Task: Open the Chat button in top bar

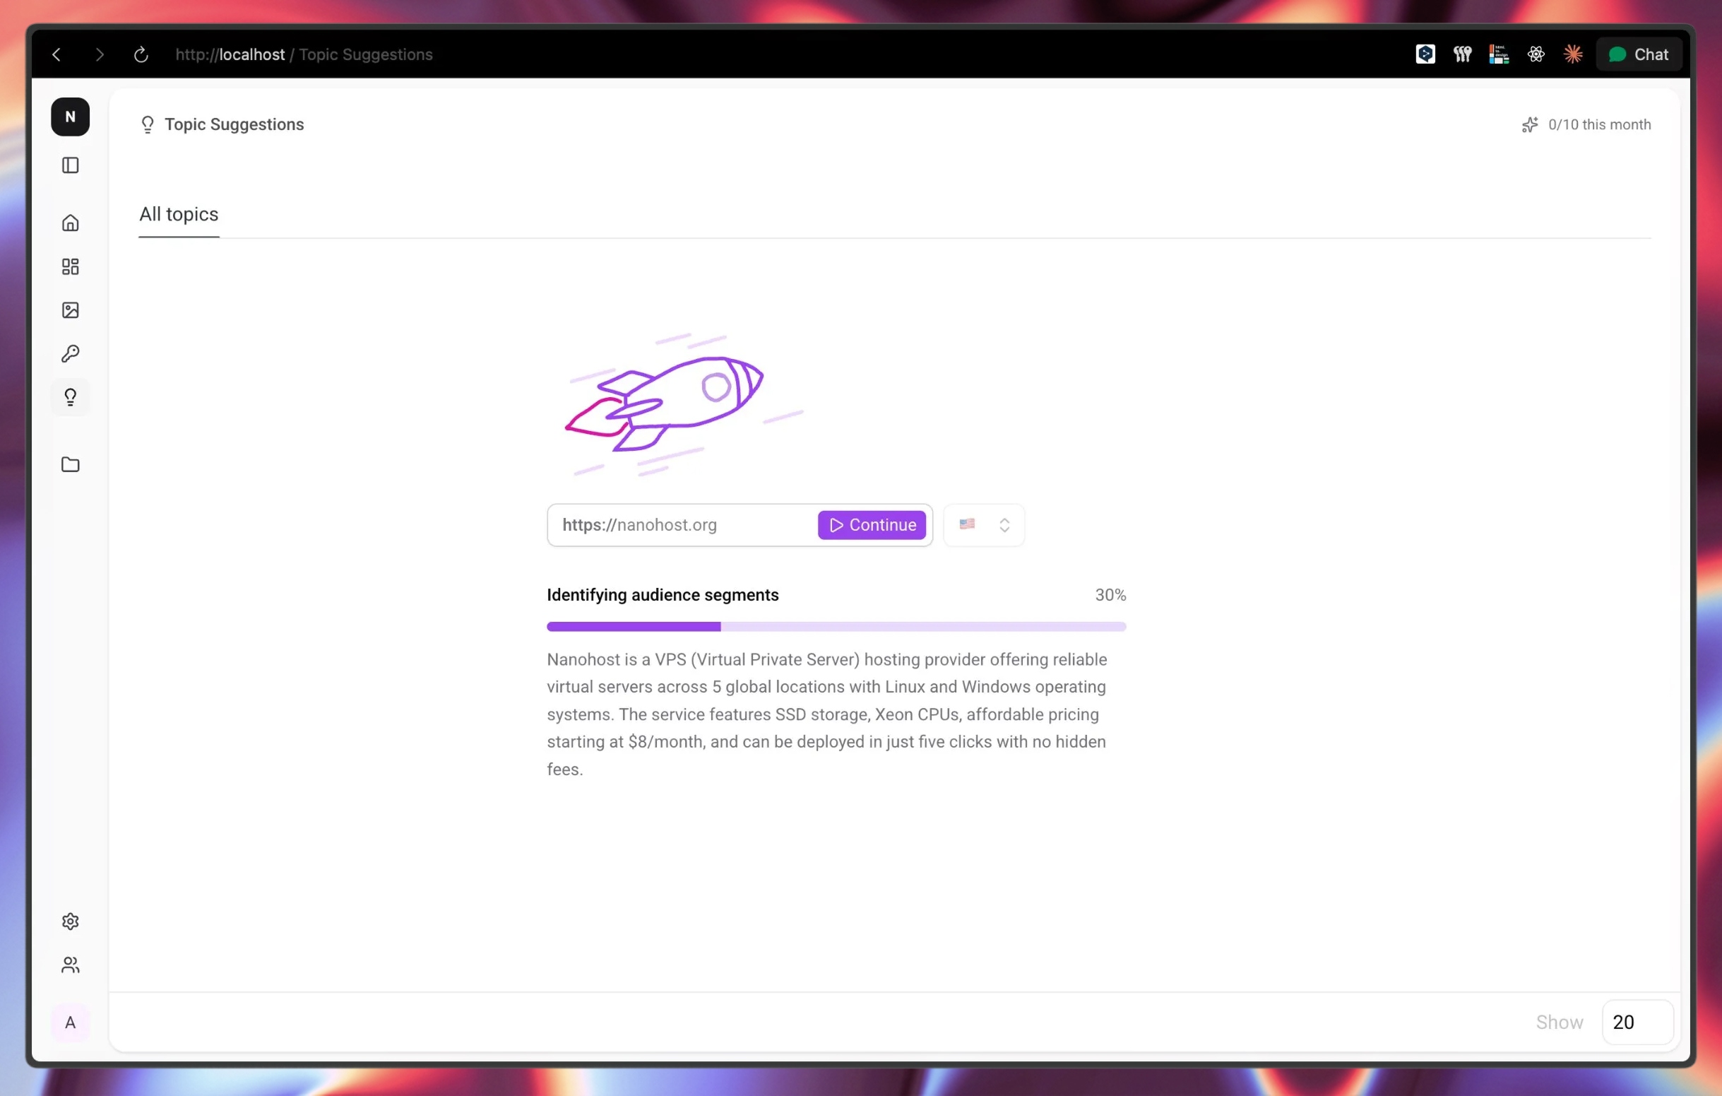Action: (x=1639, y=54)
